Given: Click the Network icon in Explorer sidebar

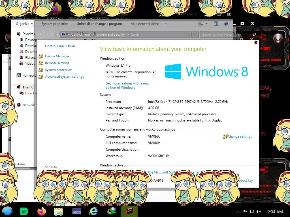Looking at the screenshot, I should click(18, 105).
